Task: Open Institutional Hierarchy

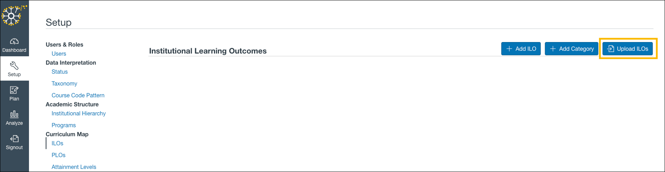Action: coord(78,113)
